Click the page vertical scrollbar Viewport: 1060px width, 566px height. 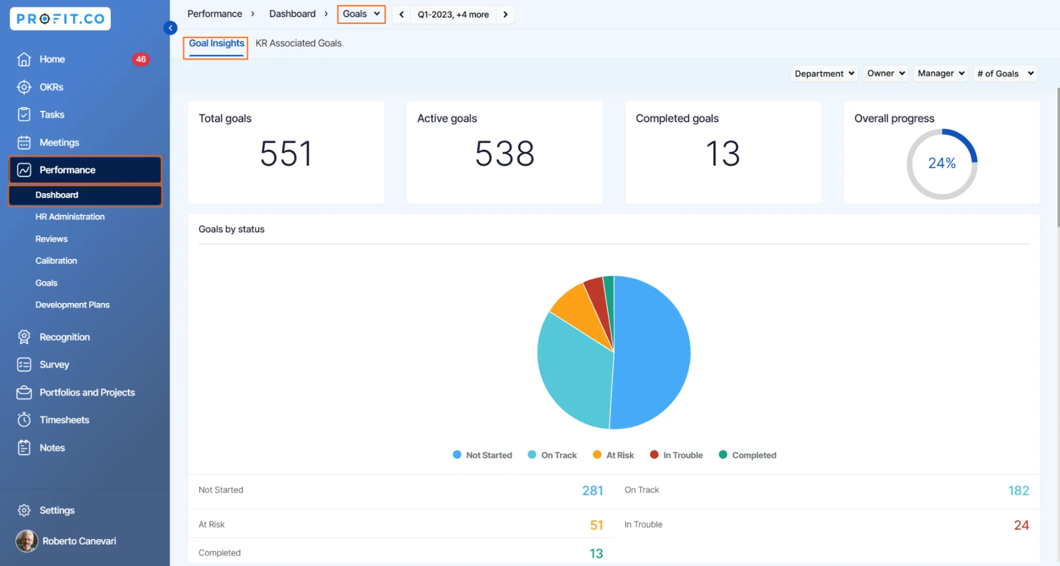pyautogui.click(x=1058, y=158)
